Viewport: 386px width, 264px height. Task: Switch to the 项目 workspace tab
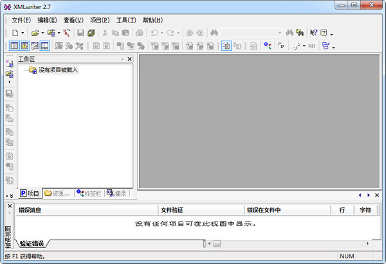(x=30, y=194)
